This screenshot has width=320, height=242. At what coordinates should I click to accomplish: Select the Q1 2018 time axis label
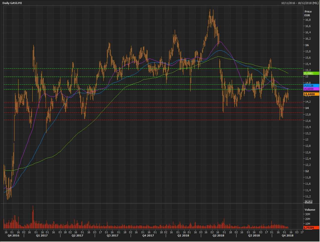(x=183, y=235)
